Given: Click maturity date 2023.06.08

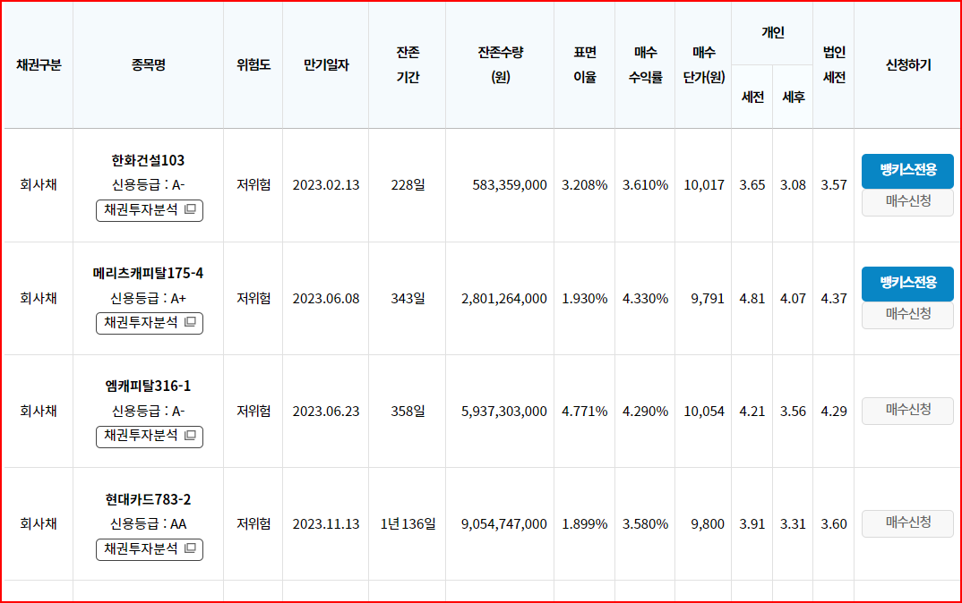Looking at the screenshot, I should coord(326,299).
